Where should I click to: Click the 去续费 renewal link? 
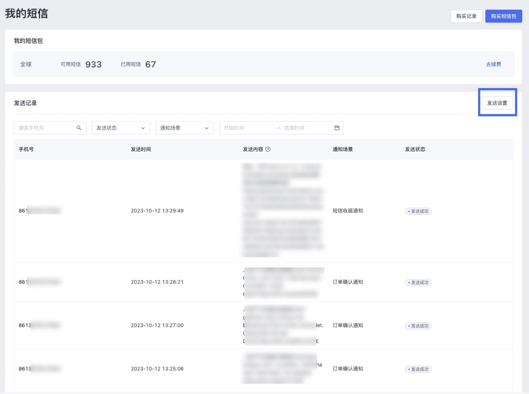493,64
